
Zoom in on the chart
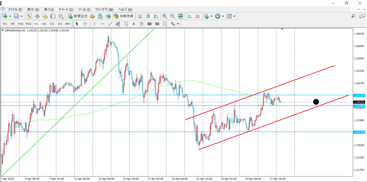click(x=165, y=16)
